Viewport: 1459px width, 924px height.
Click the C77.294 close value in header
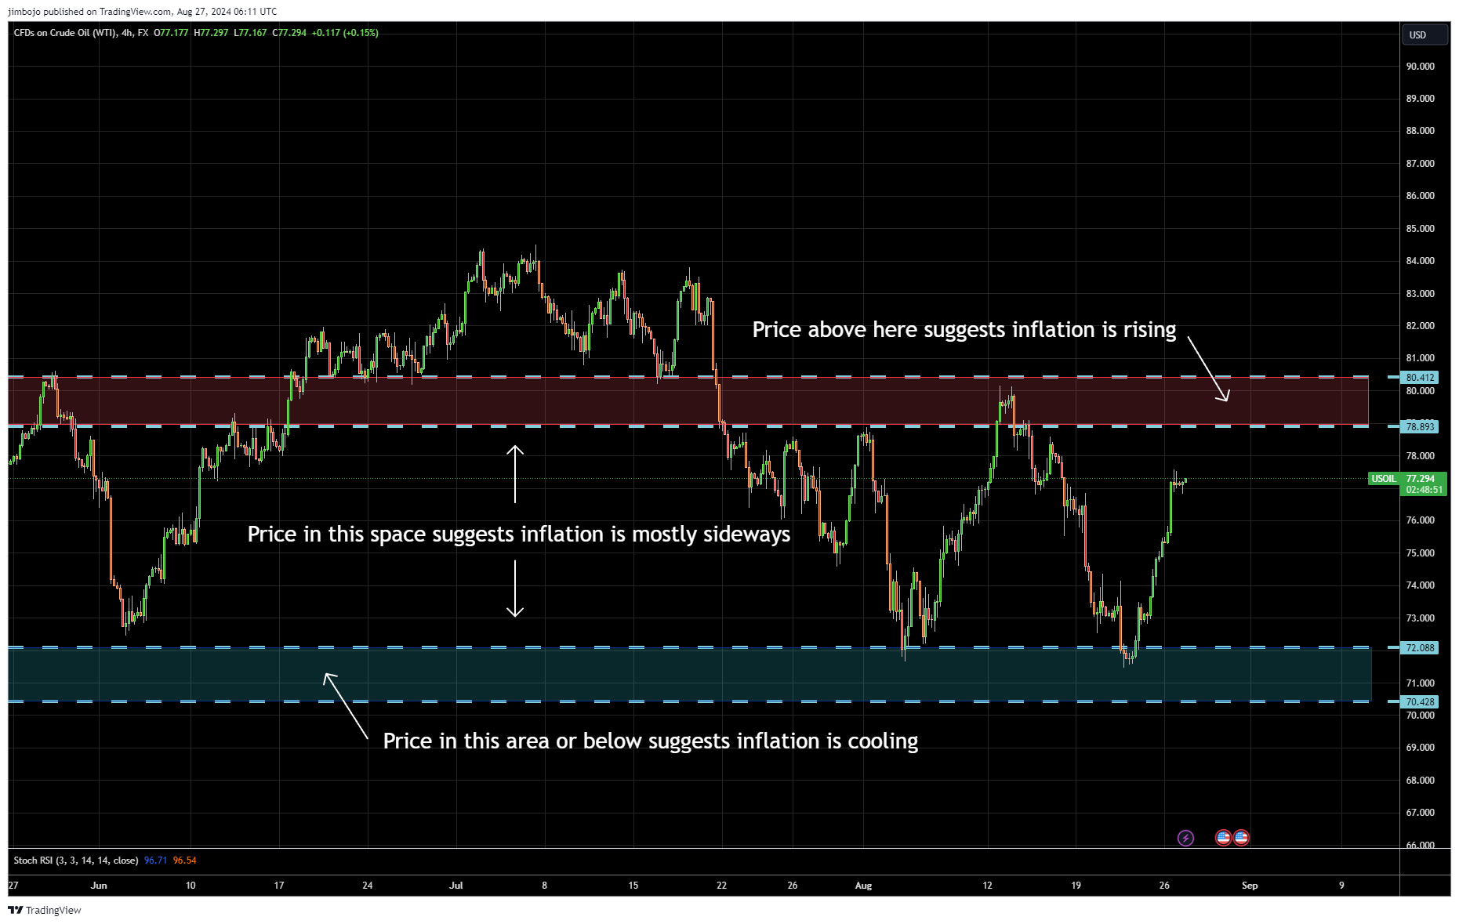click(x=289, y=33)
